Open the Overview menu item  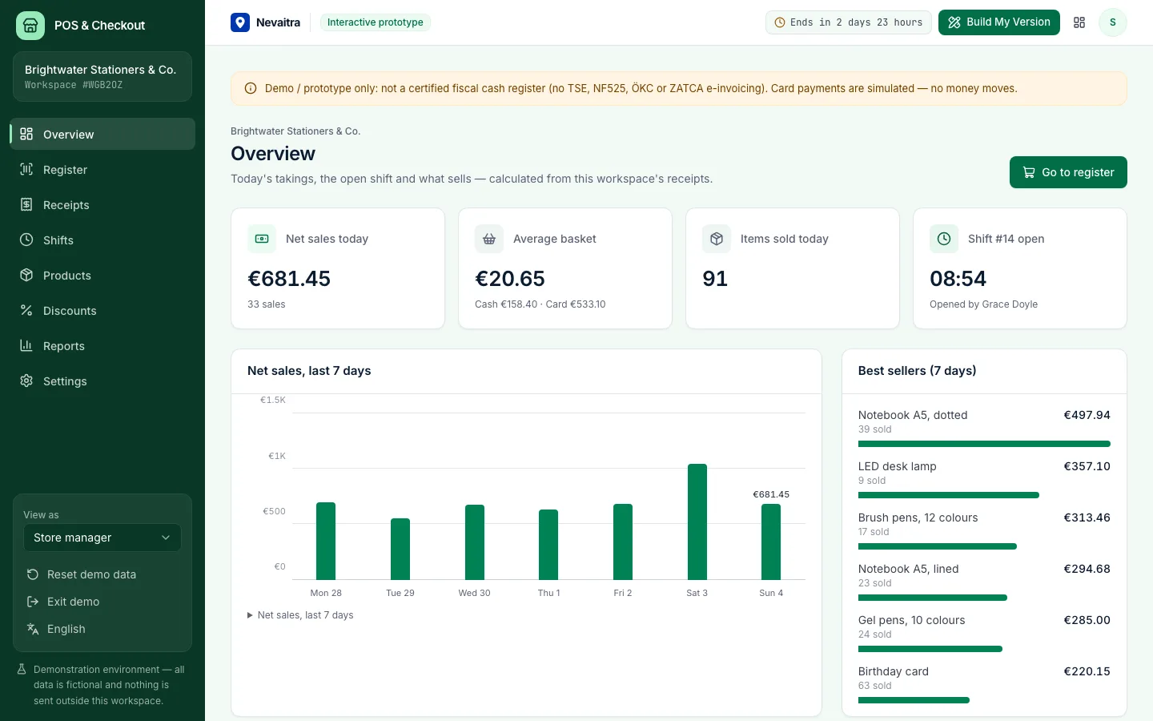tap(102, 134)
